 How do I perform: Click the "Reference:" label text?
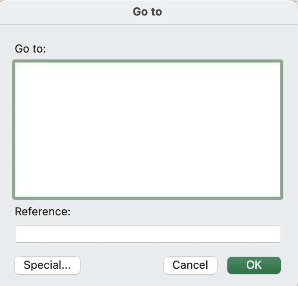[42, 211]
